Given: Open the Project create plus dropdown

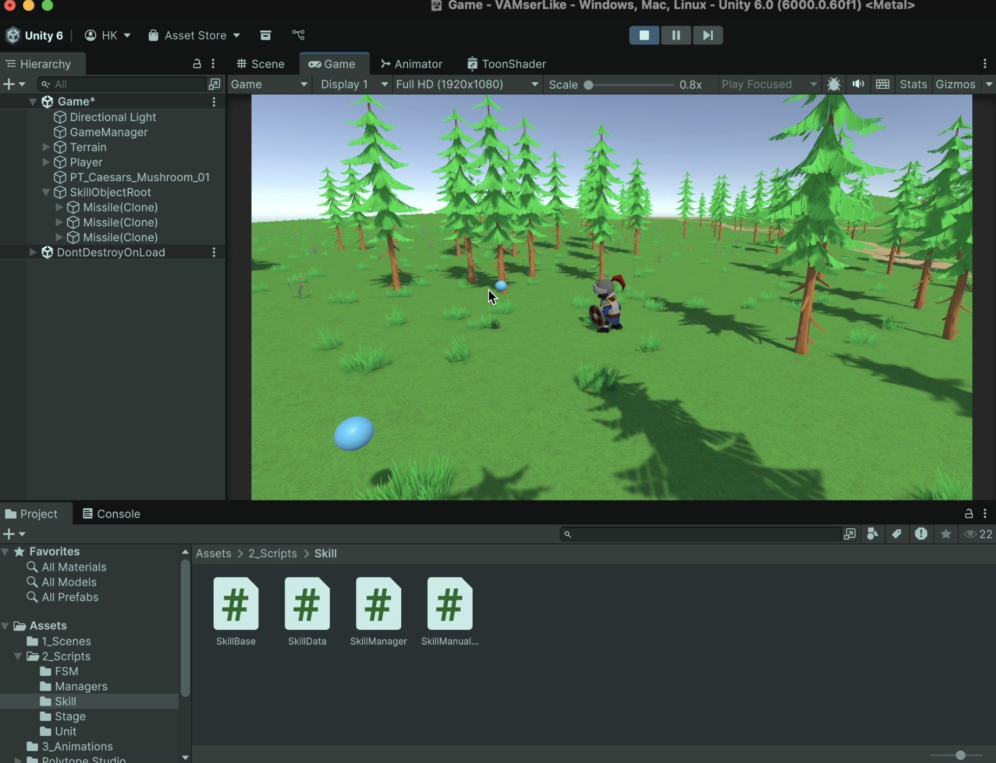Looking at the screenshot, I should click(14, 534).
